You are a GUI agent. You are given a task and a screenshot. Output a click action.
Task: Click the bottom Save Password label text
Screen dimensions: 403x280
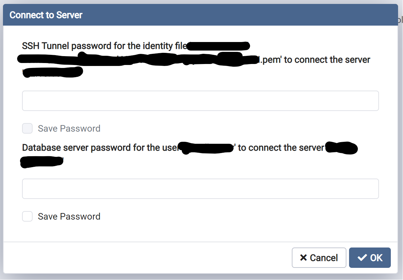(69, 217)
